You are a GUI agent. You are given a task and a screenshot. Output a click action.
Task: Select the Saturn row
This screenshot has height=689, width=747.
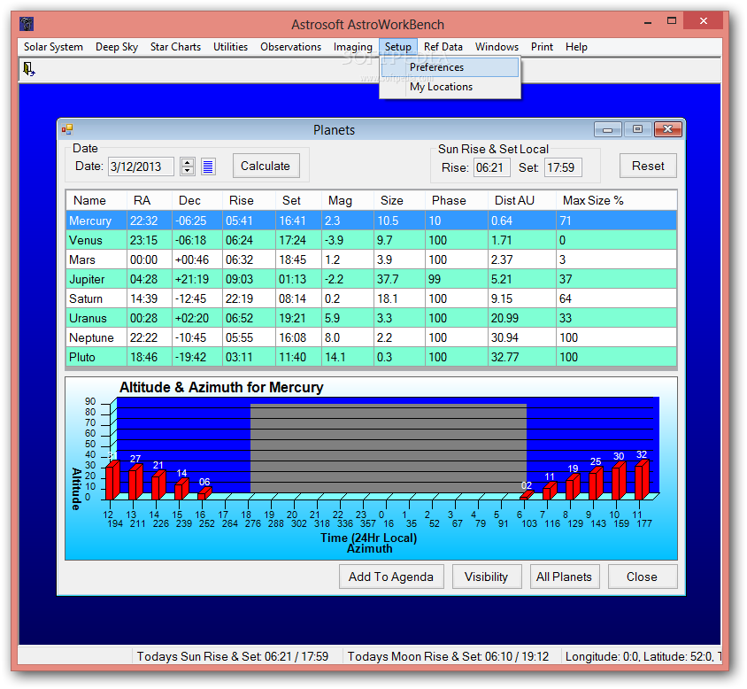point(372,299)
